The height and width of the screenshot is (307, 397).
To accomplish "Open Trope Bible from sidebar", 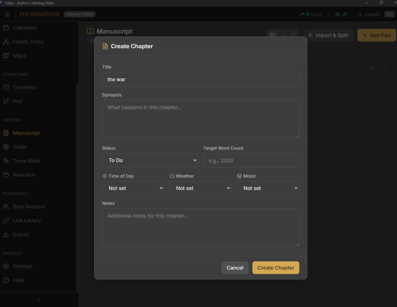I will tap(26, 161).
